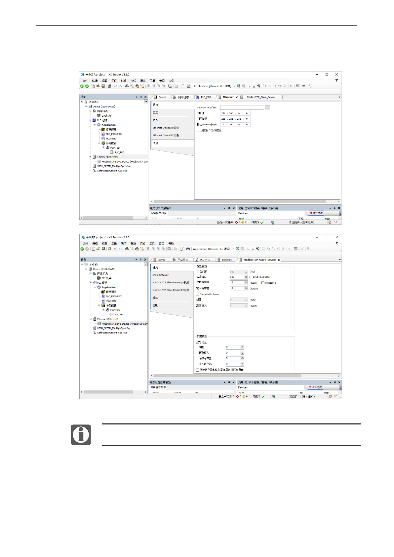Open the 在线 menu in the lower window
This screenshot has width=394, height=557.
[133, 243]
